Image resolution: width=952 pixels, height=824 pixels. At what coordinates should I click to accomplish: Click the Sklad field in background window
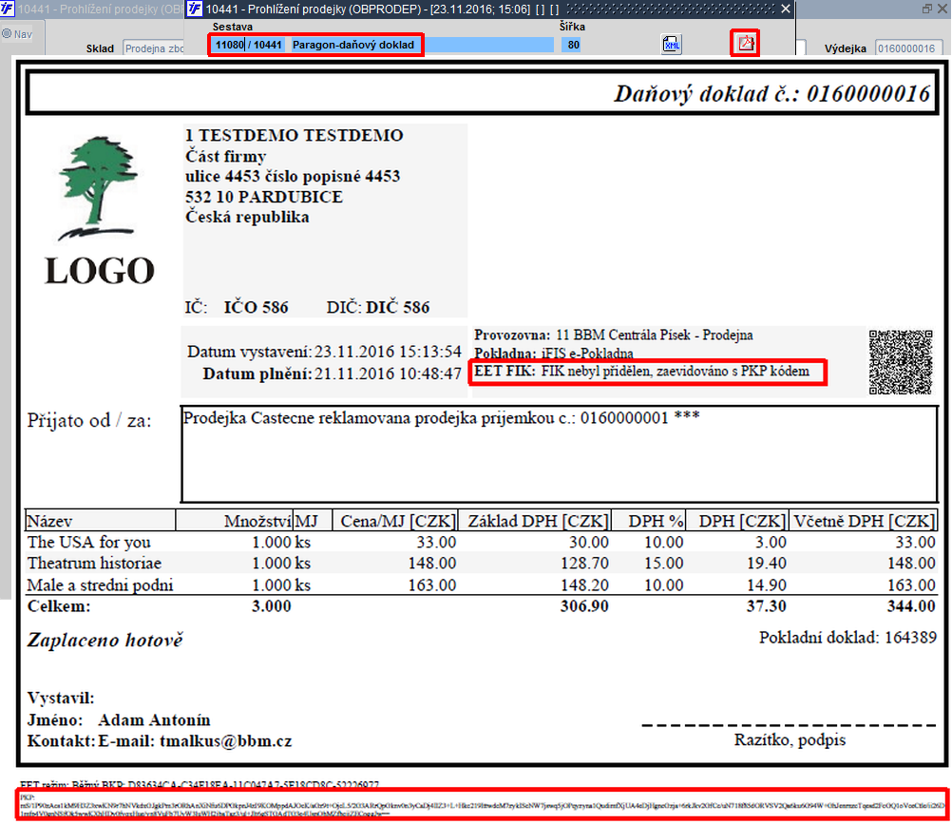click(154, 48)
